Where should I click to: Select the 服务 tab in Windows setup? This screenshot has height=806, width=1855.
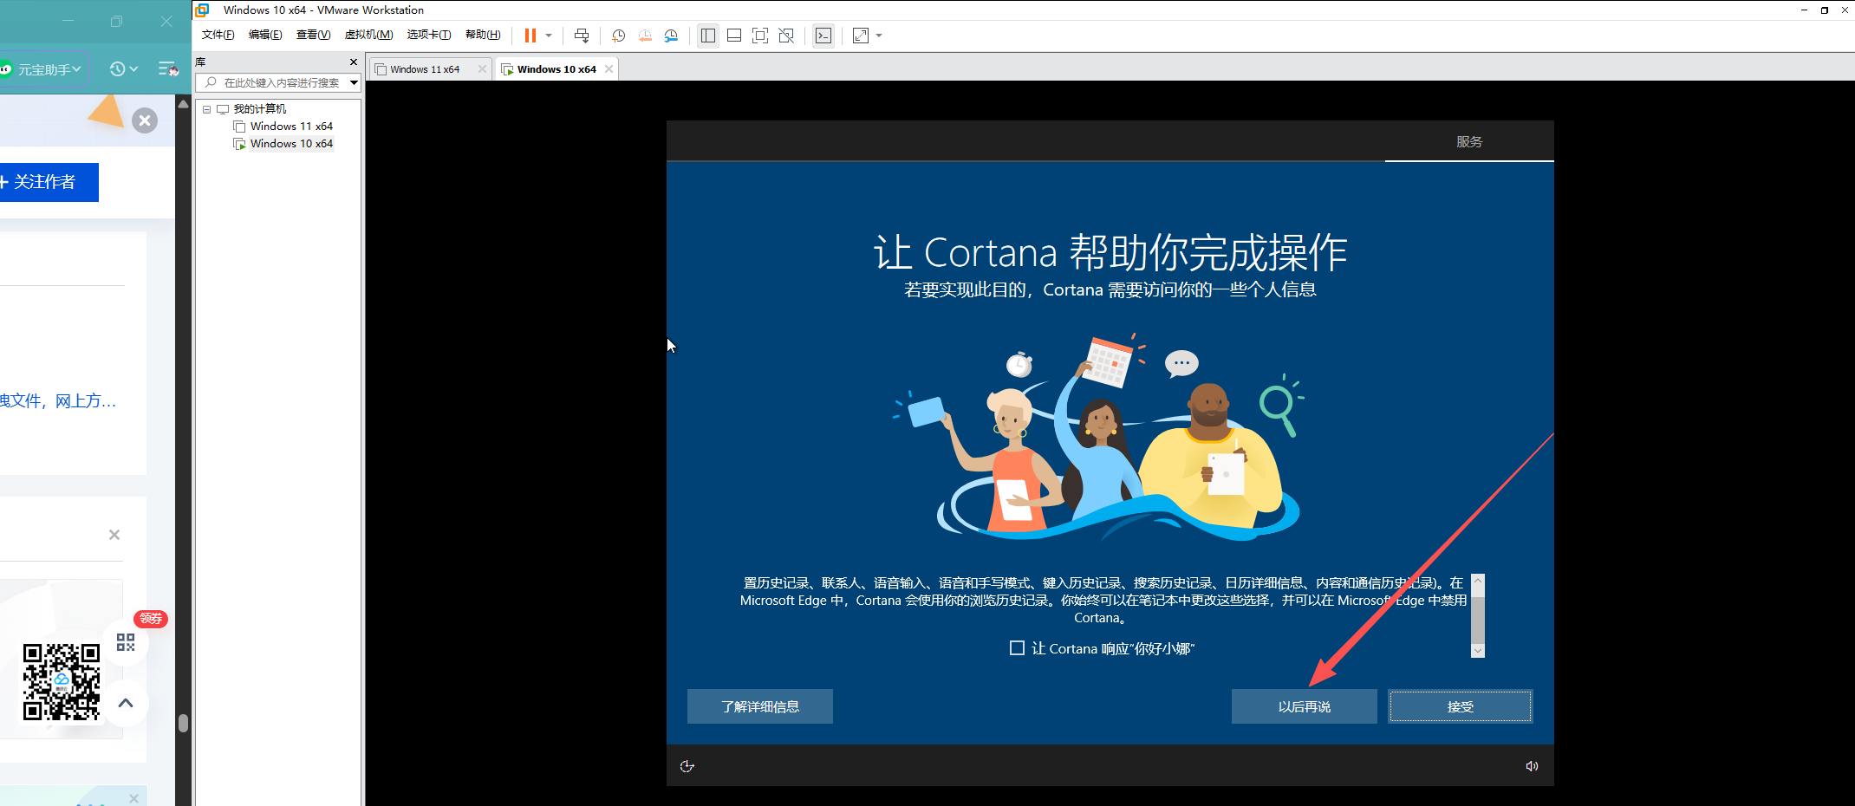[x=1469, y=141]
